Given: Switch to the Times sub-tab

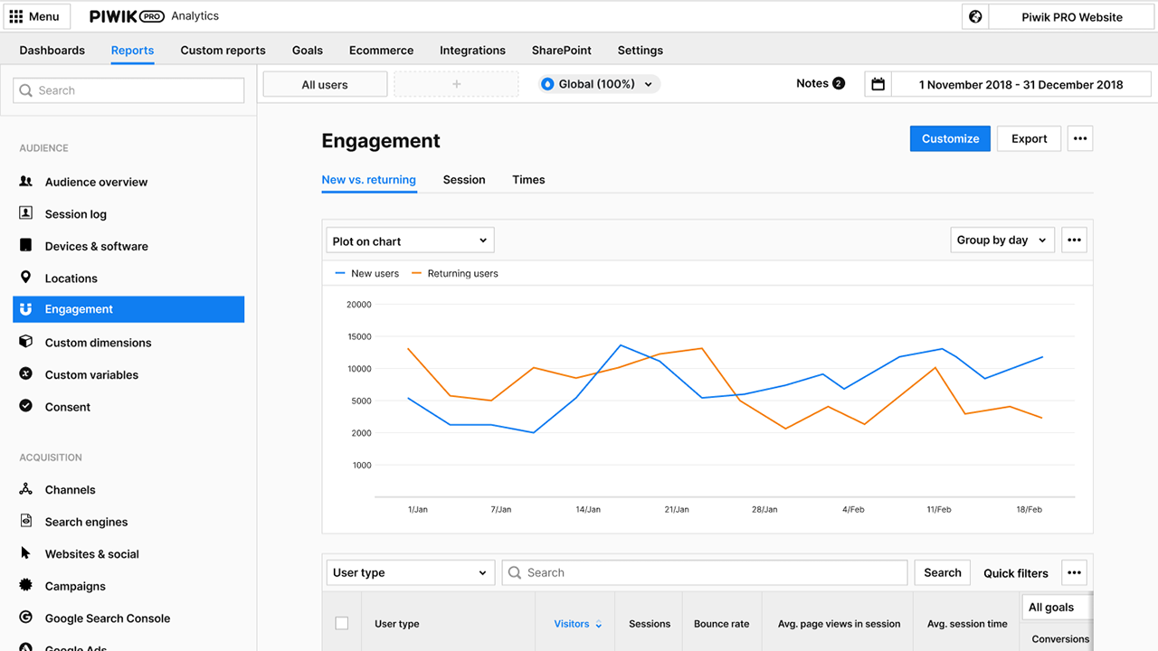Looking at the screenshot, I should pos(528,180).
